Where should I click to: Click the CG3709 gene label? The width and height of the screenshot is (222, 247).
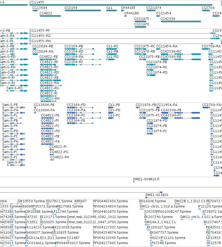(208, 8)
